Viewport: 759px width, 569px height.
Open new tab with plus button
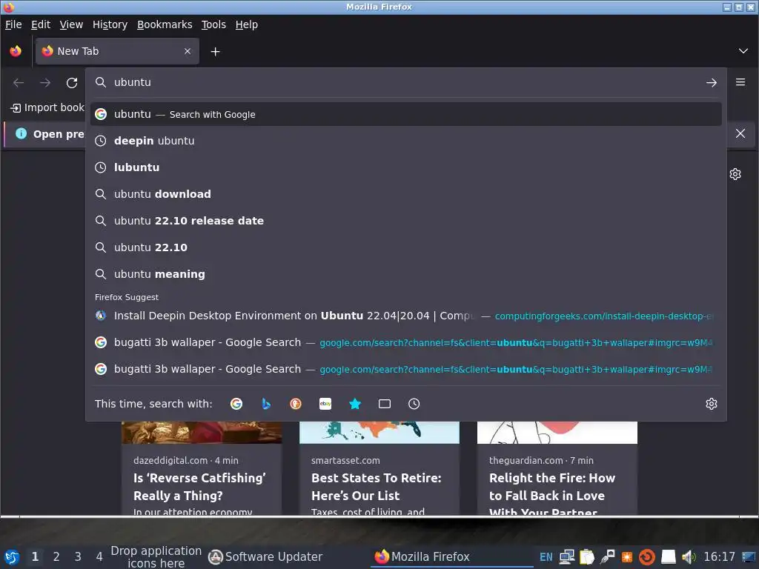216,51
